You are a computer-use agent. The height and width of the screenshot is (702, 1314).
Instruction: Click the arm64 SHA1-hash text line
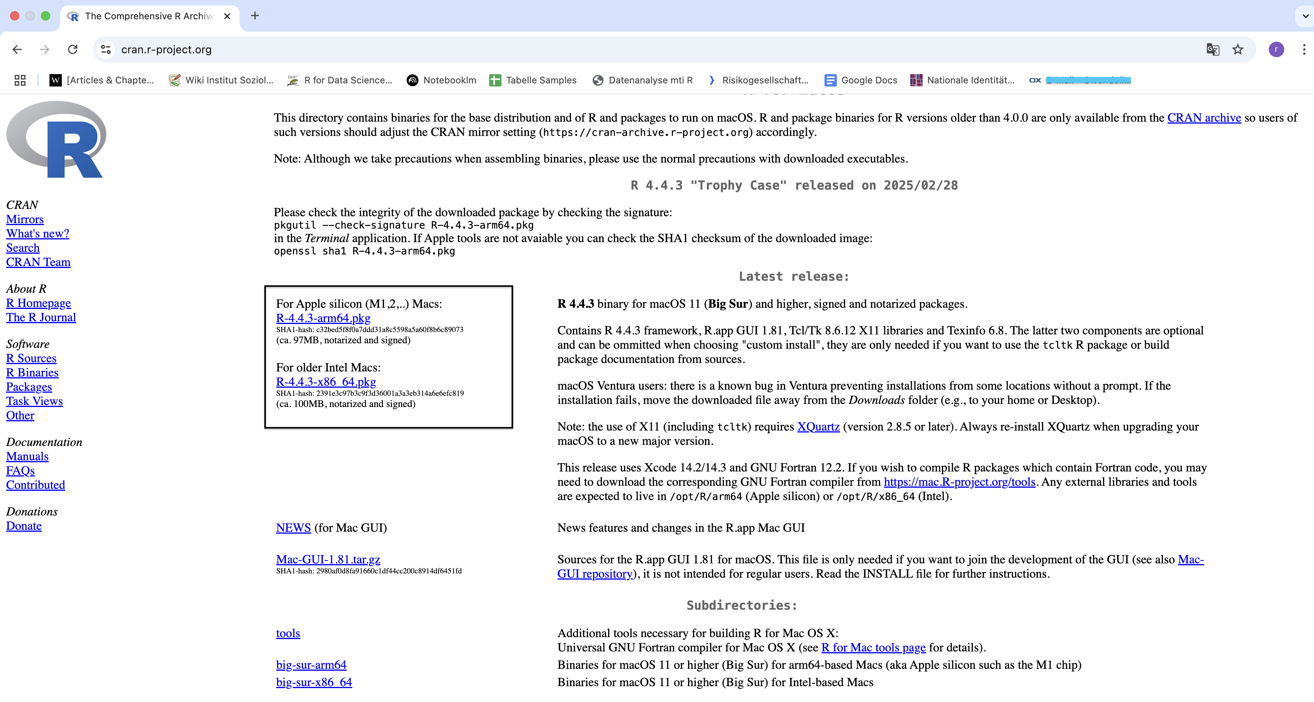[370, 330]
